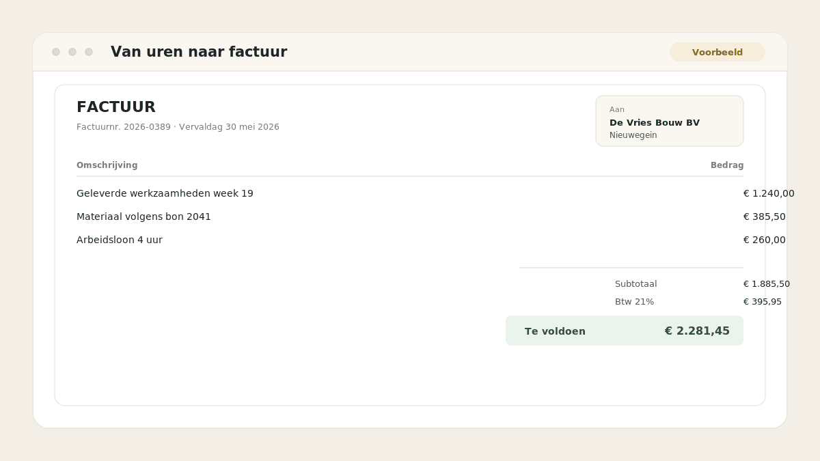The height and width of the screenshot is (461, 820).
Task: Click the first window control dot
Action: 56,52
